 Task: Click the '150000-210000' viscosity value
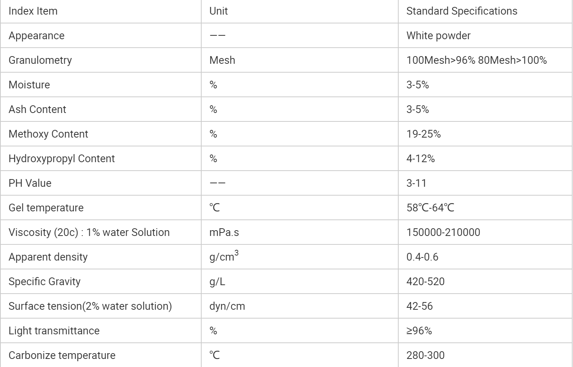[443, 232]
